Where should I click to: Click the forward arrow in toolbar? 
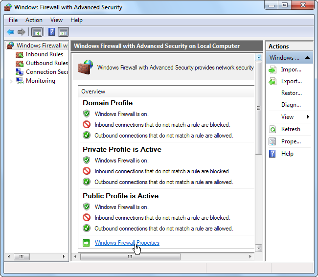point(22,32)
